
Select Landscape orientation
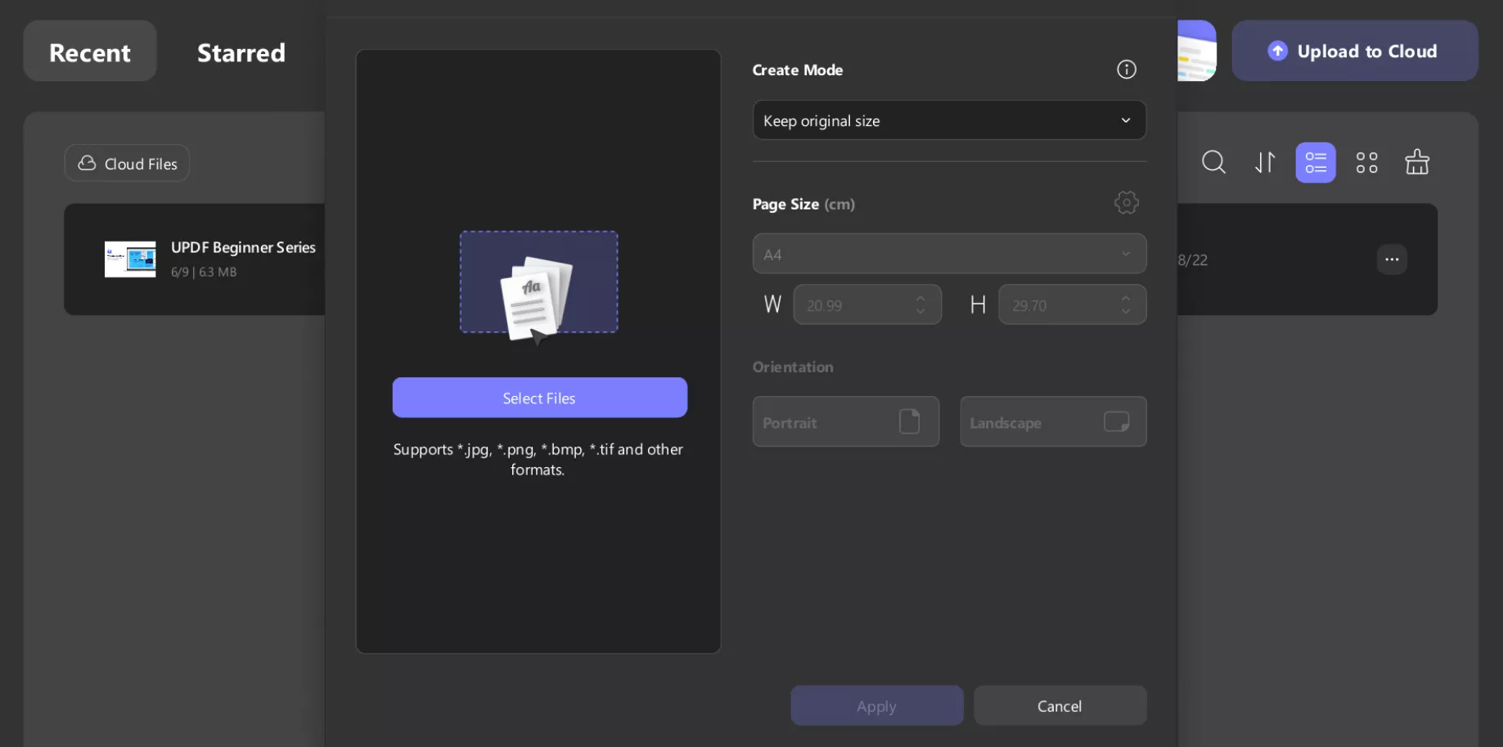tap(1053, 421)
